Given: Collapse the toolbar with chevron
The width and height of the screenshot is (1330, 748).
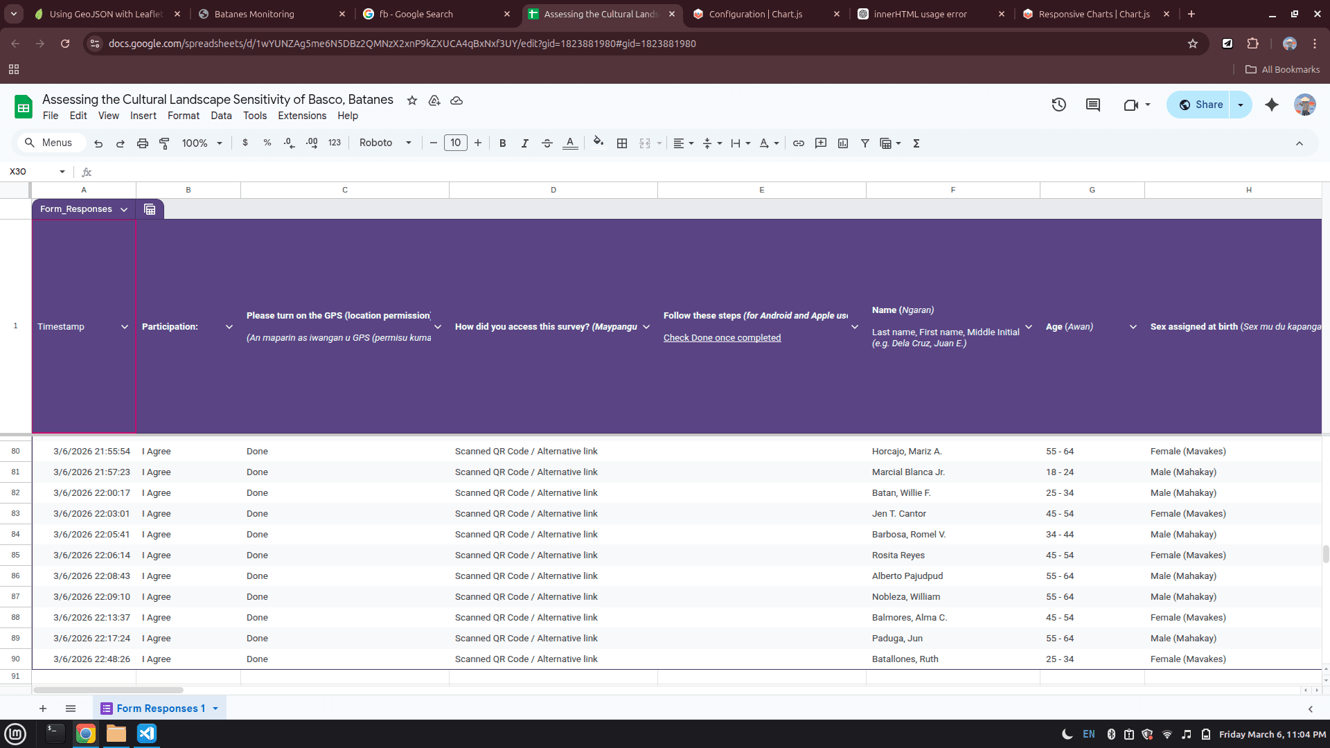Looking at the screenshot, I should (x=1300, y=143).
